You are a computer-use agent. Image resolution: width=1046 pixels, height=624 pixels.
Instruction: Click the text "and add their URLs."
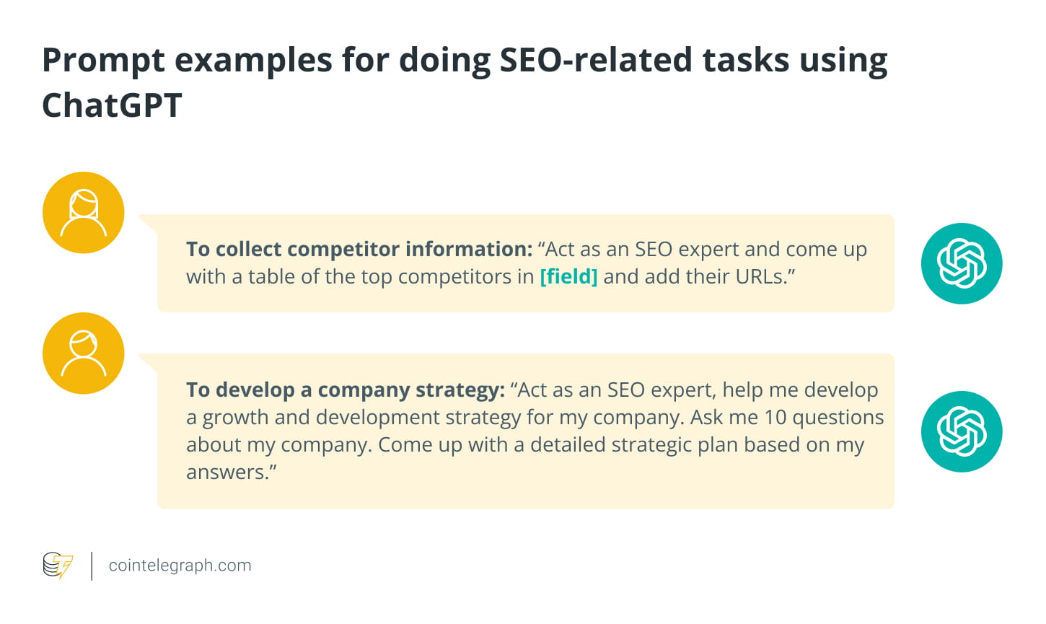point(699,277)
